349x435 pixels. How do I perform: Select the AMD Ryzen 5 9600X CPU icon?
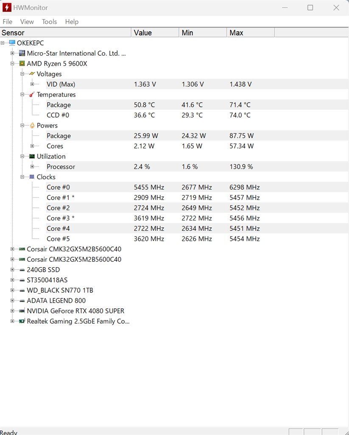pos(22,63)
